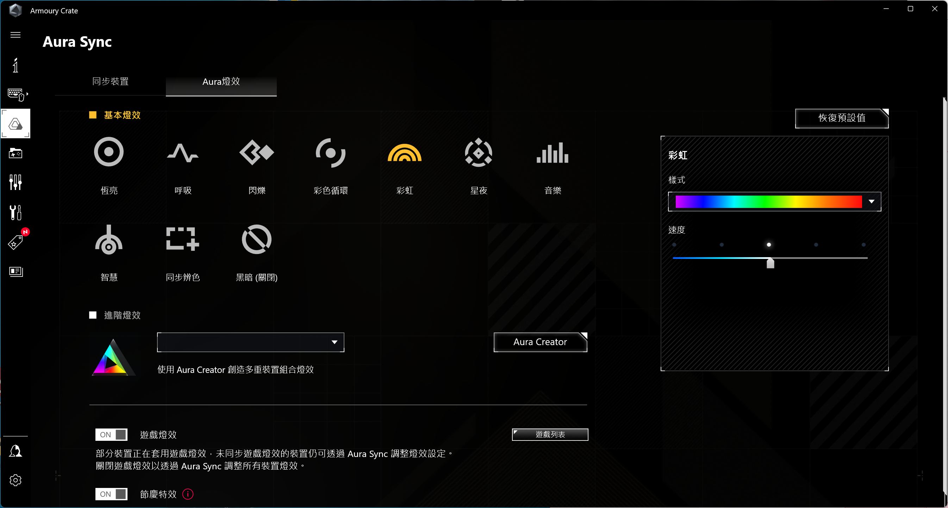Viewport: 948px width, 508px height.
Task: Select the 進階燈效 radio option
Action: 93,315
